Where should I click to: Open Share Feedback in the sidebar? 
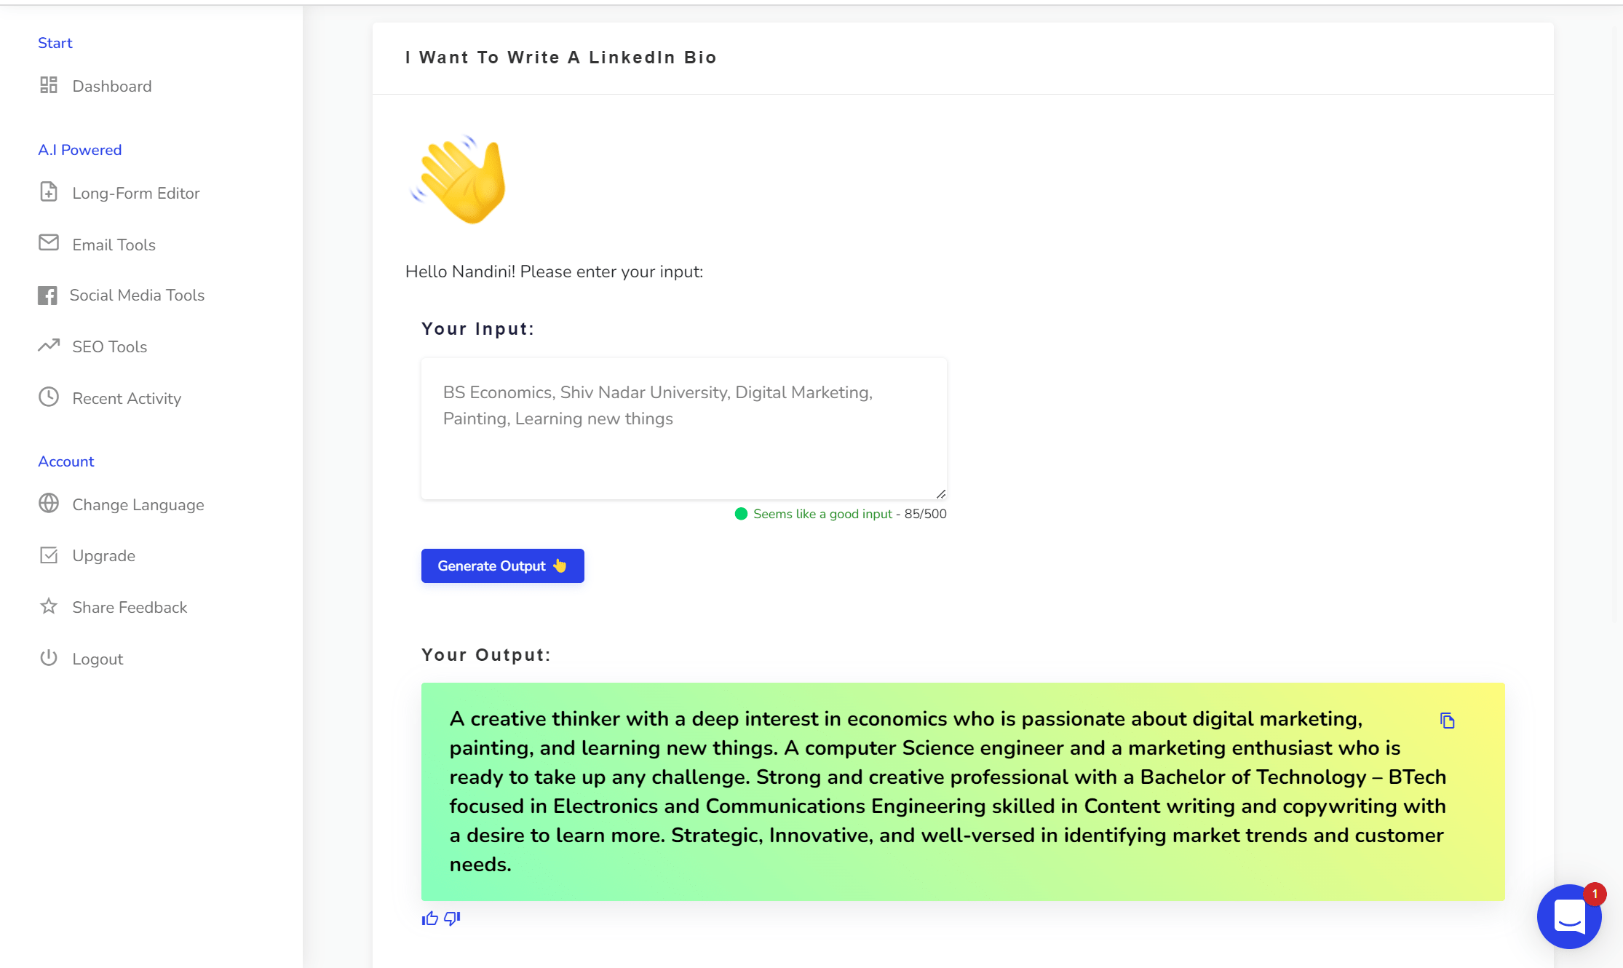(x=130, y=607)
